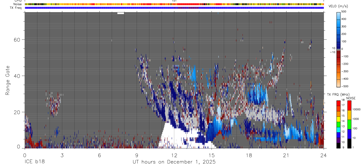Click the 21 hour tick on the time axis
364x168 pixels.
[286, 155]
